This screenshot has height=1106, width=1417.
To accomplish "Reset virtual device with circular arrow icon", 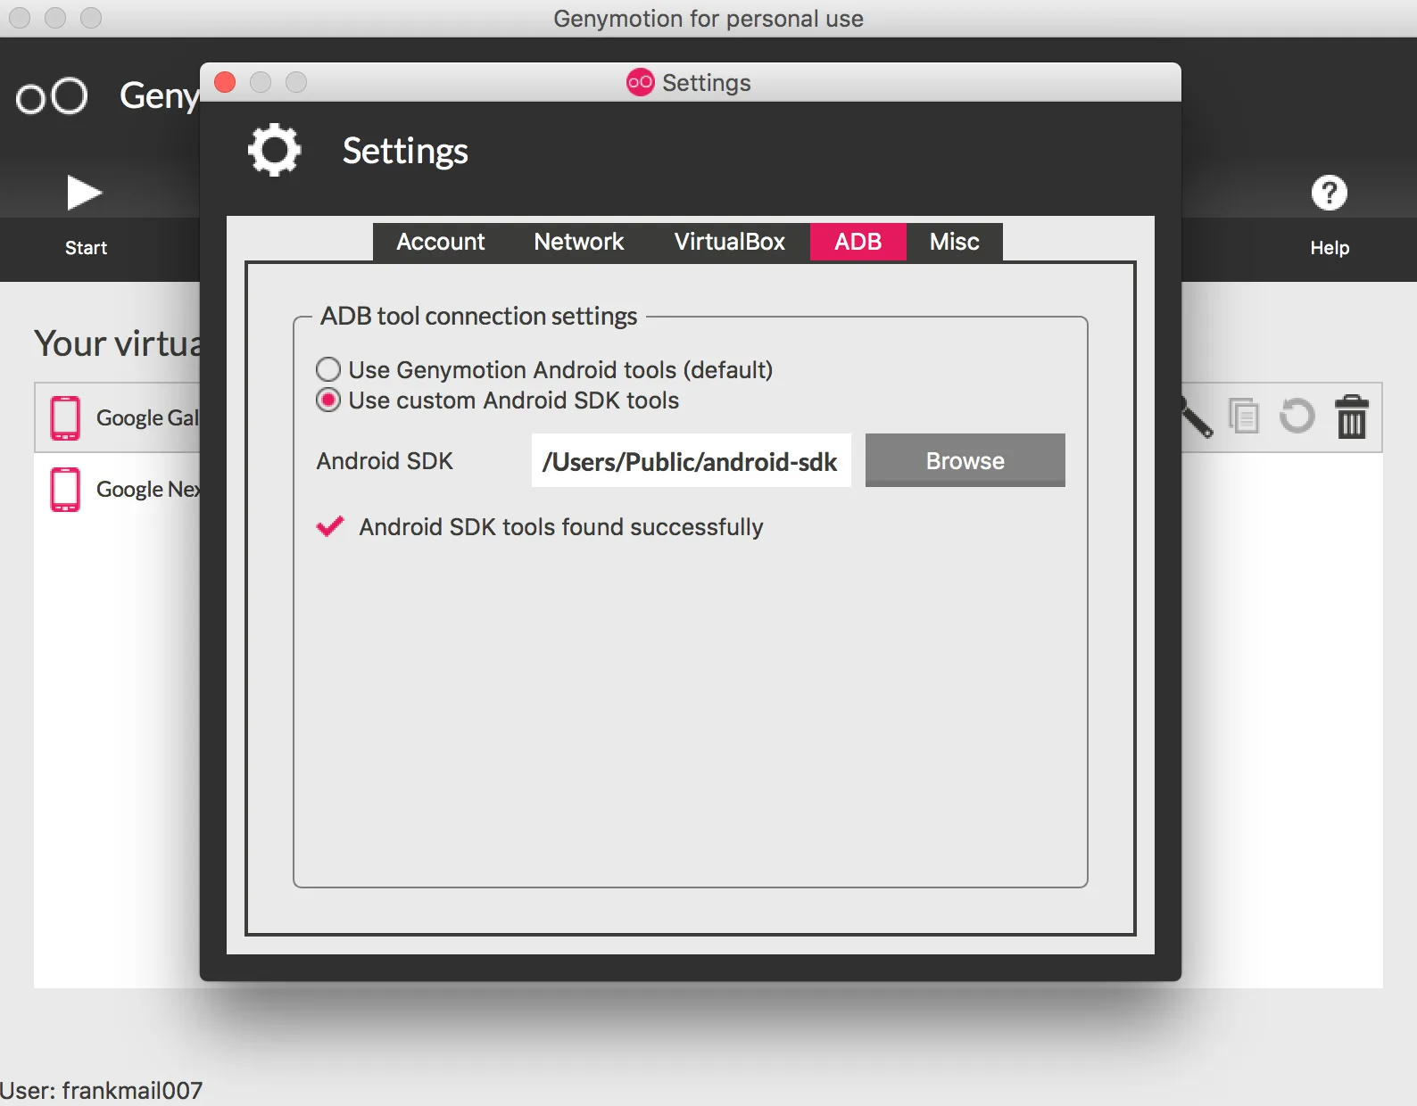I will tap(1297, 416).
